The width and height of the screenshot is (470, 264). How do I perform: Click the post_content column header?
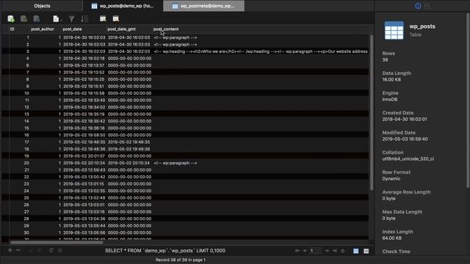click(166, 29)
